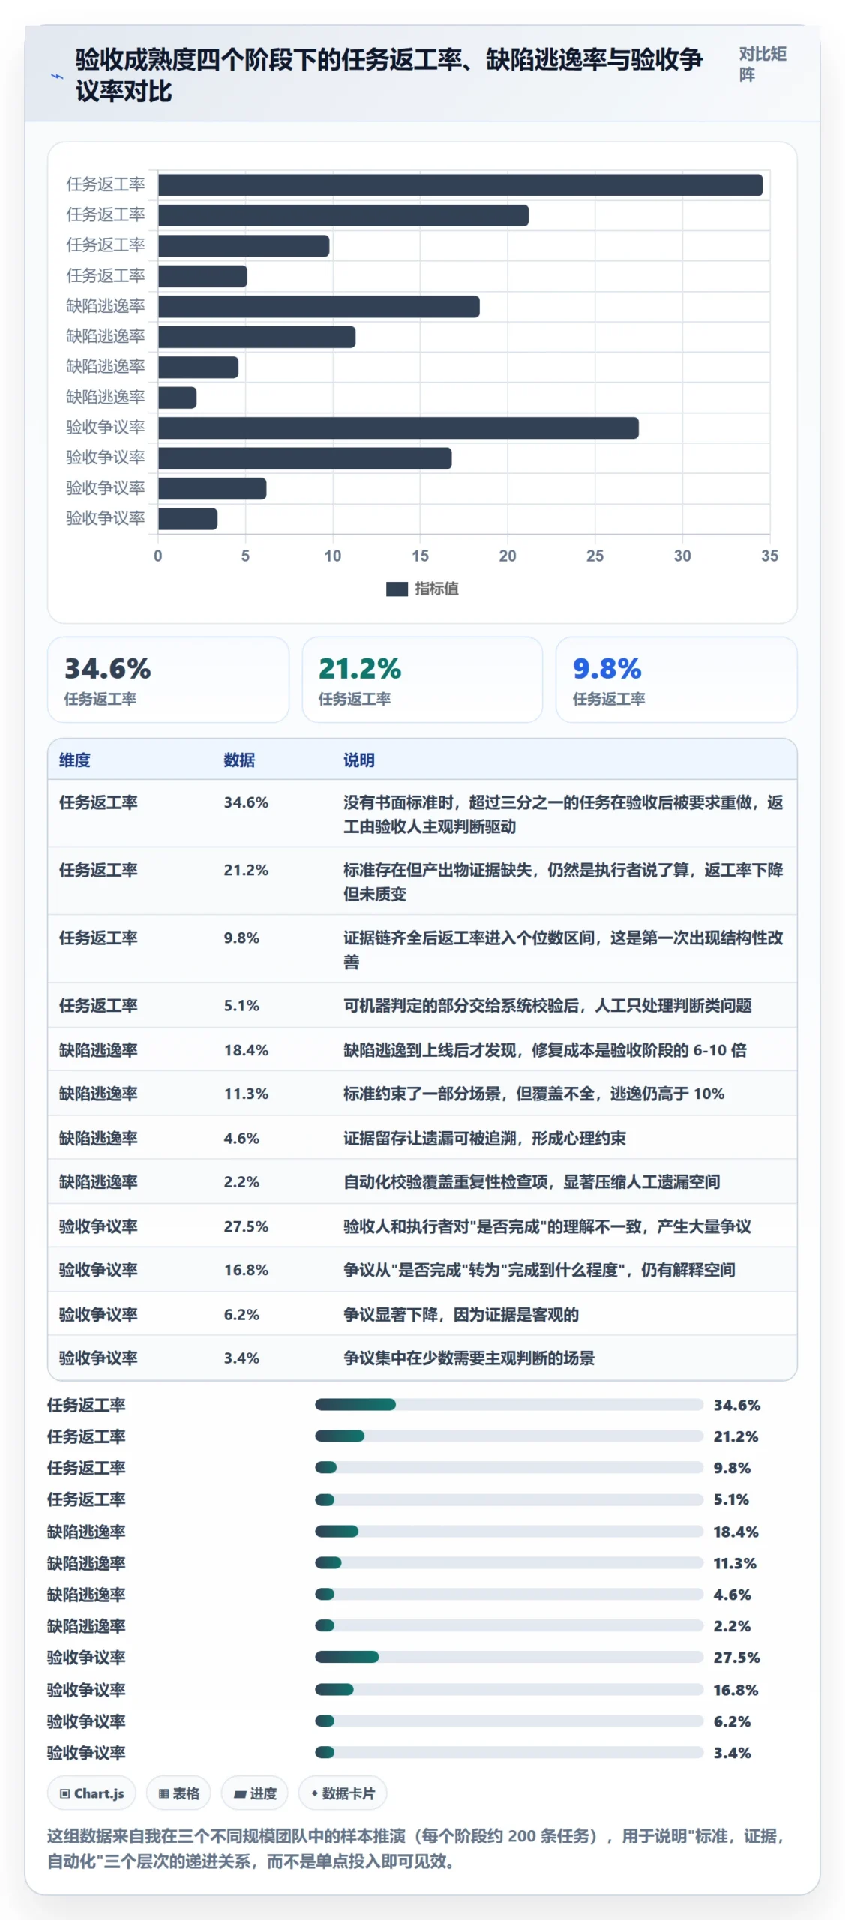Viewport: 845px width, 1920px height.
Task: Select the 数据卡片 chip
Action: pyautogui.click(x=343, y=1793)
